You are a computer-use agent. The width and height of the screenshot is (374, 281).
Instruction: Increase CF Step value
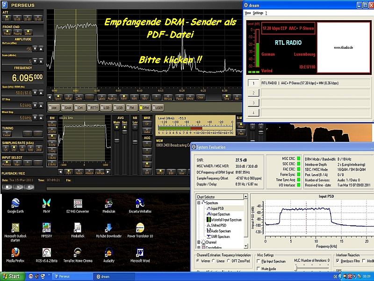[x=41, y=105]
